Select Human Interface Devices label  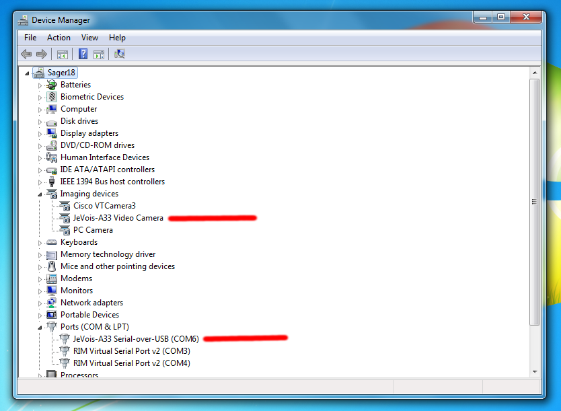[105, 157]
